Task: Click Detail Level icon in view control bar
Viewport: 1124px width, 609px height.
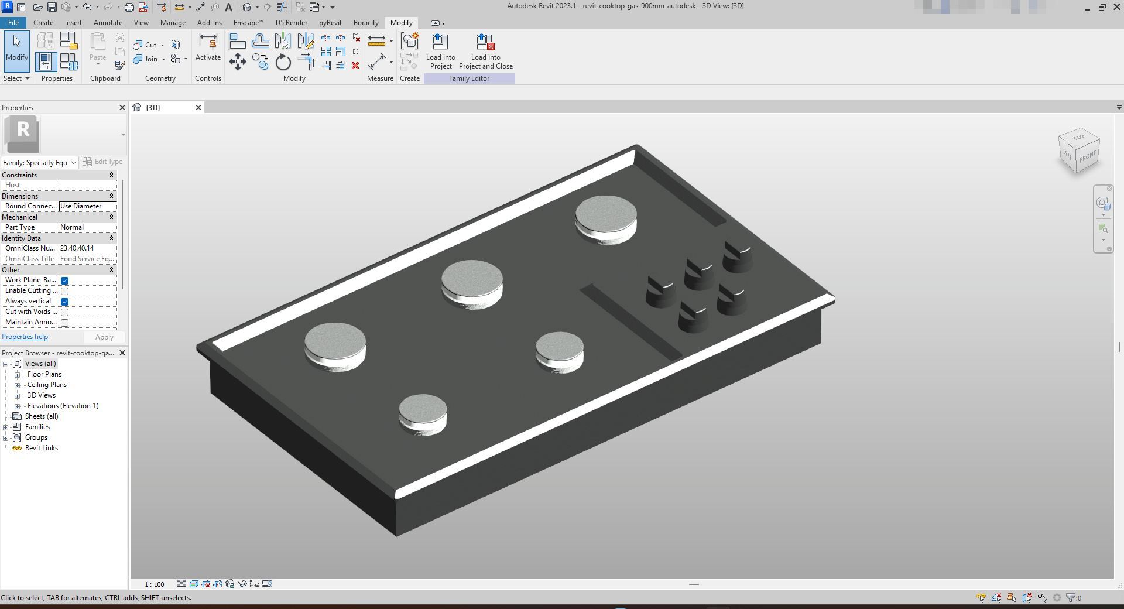Action: click(181, 584)
